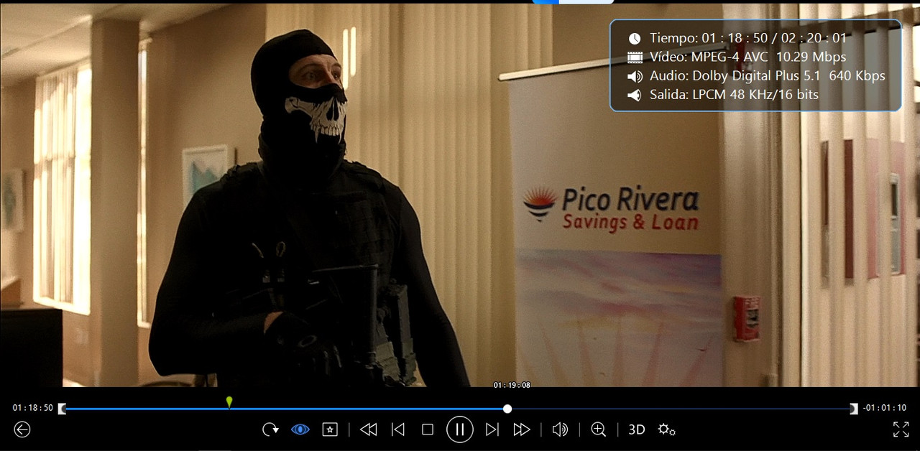
Task: Add a bookmark with the star icon
Action: click(330, 429)
